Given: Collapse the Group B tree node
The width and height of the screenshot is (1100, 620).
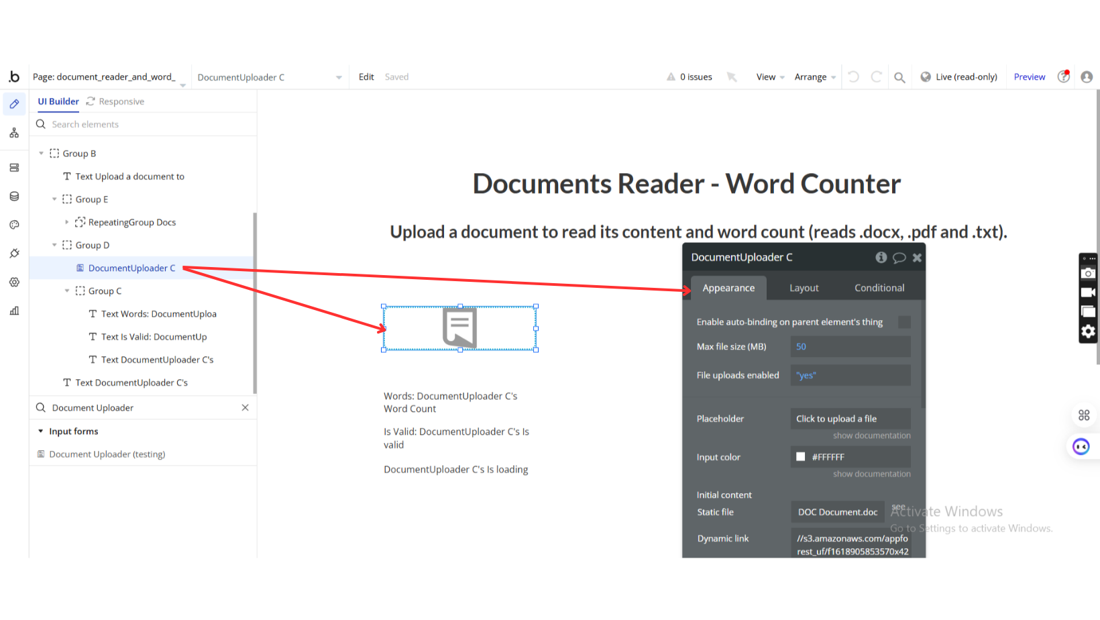Looking at the screenshot, I should pos(42,154).
